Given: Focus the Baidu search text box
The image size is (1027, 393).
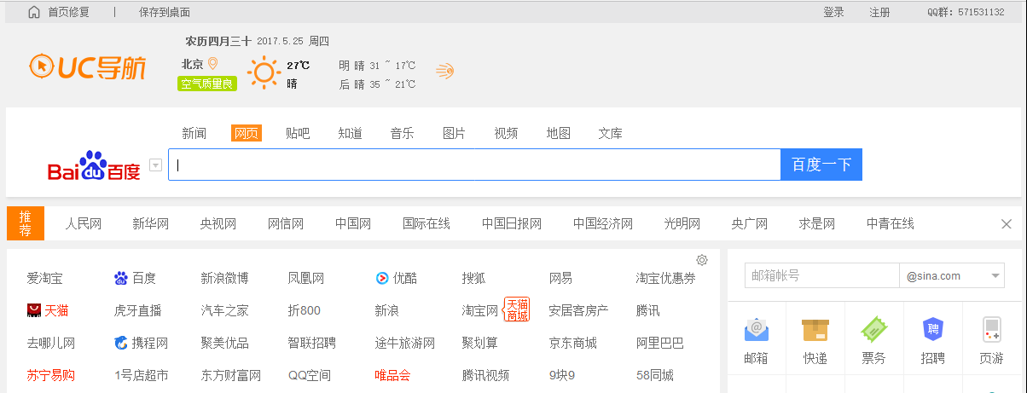Looking at the screenshot, I should click(x=473, y=165).
